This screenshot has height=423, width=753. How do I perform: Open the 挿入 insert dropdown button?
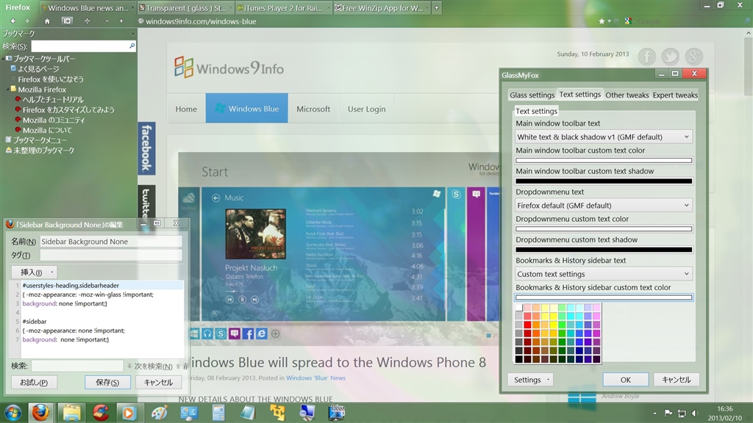[34, 272]
